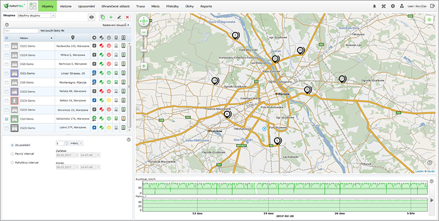
Task: Toggle the eye visibility icon
Action: (x=91, y=18)
